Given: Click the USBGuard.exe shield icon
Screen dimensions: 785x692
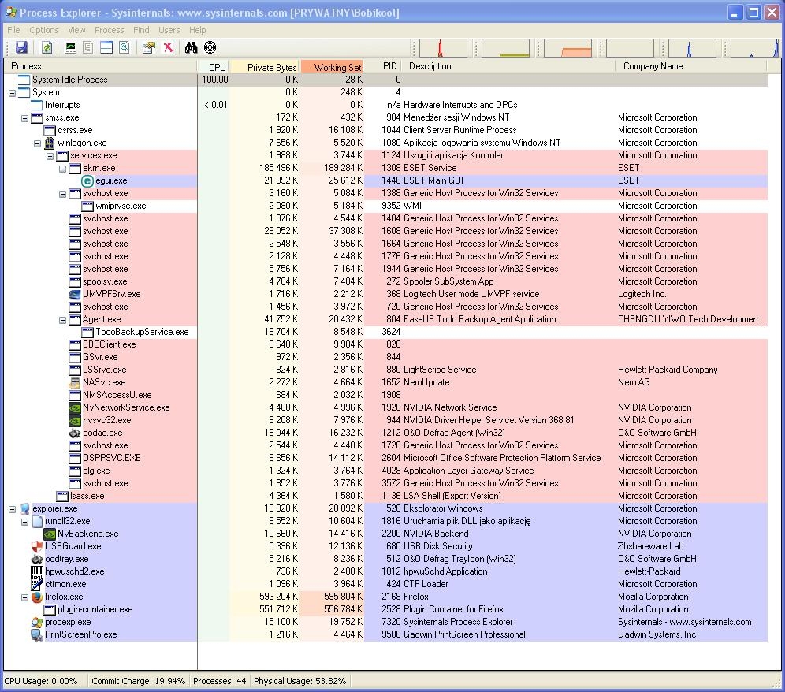Looking at the screenshot, I should 36,546.
